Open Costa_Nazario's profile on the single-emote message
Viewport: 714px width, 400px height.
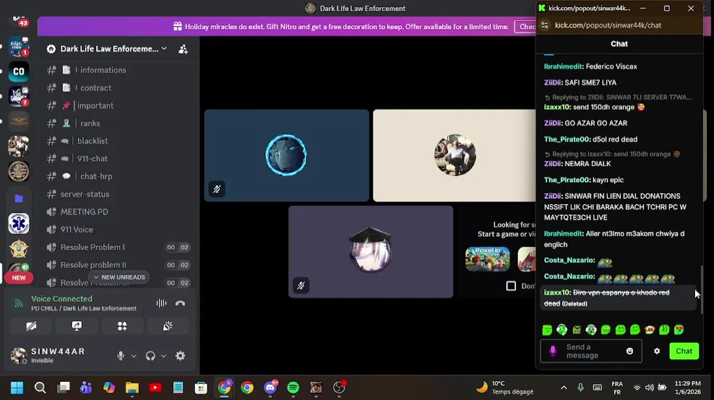[x=569, y=260]
